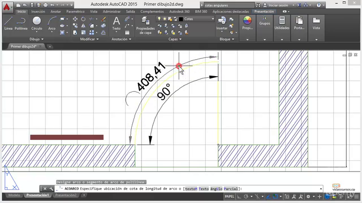The height and width of the screenshot is (203, 362).
Task: Open the Vista panel
Action: click(x=316, y=23)
